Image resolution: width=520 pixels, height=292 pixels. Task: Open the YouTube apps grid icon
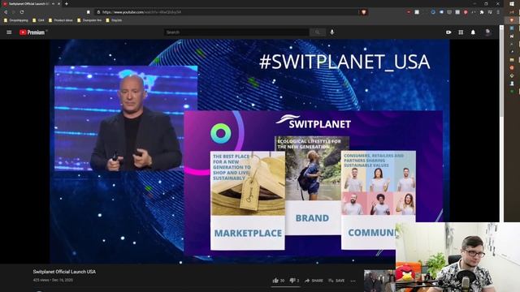461,32
